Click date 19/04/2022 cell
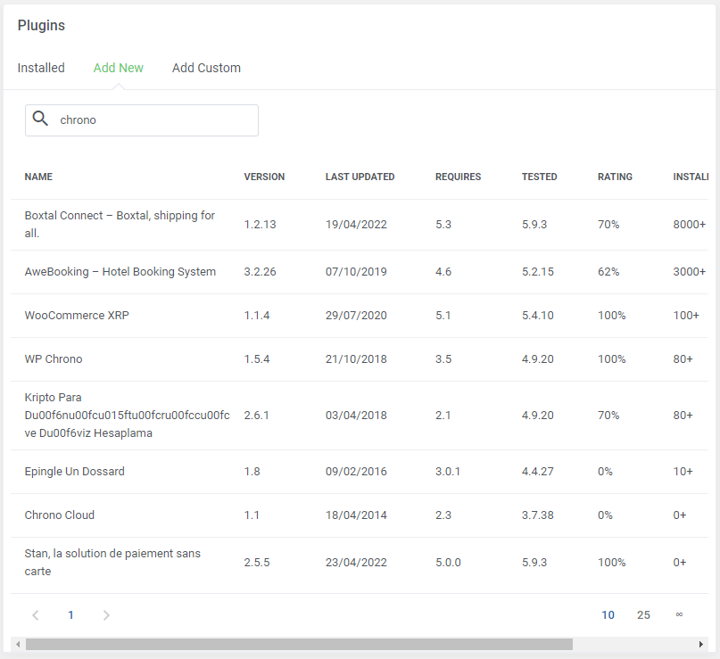 coord(356,225)
